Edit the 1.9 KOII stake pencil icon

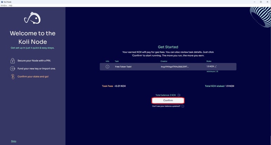click(216, 67)
